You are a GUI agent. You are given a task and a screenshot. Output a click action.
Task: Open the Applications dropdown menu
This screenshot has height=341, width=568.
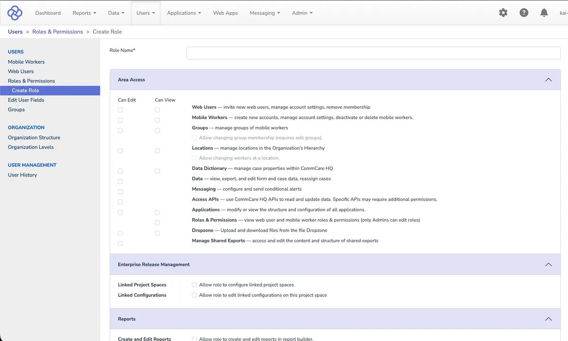(x=184, y=13)
